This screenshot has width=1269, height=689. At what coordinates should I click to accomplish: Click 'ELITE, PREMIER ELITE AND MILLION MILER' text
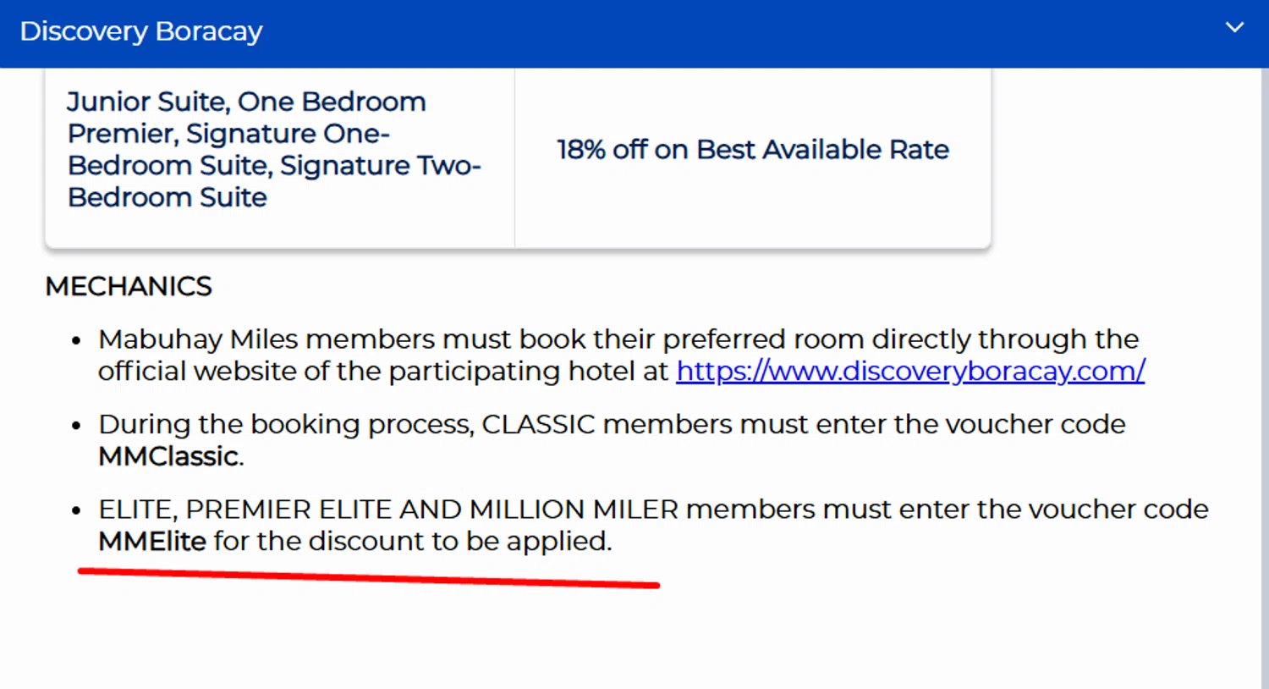[388, 510]
